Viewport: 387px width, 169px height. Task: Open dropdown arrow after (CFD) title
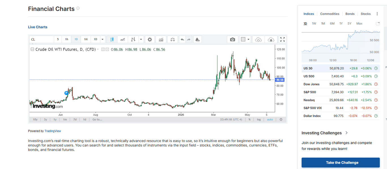click(98, 49)
